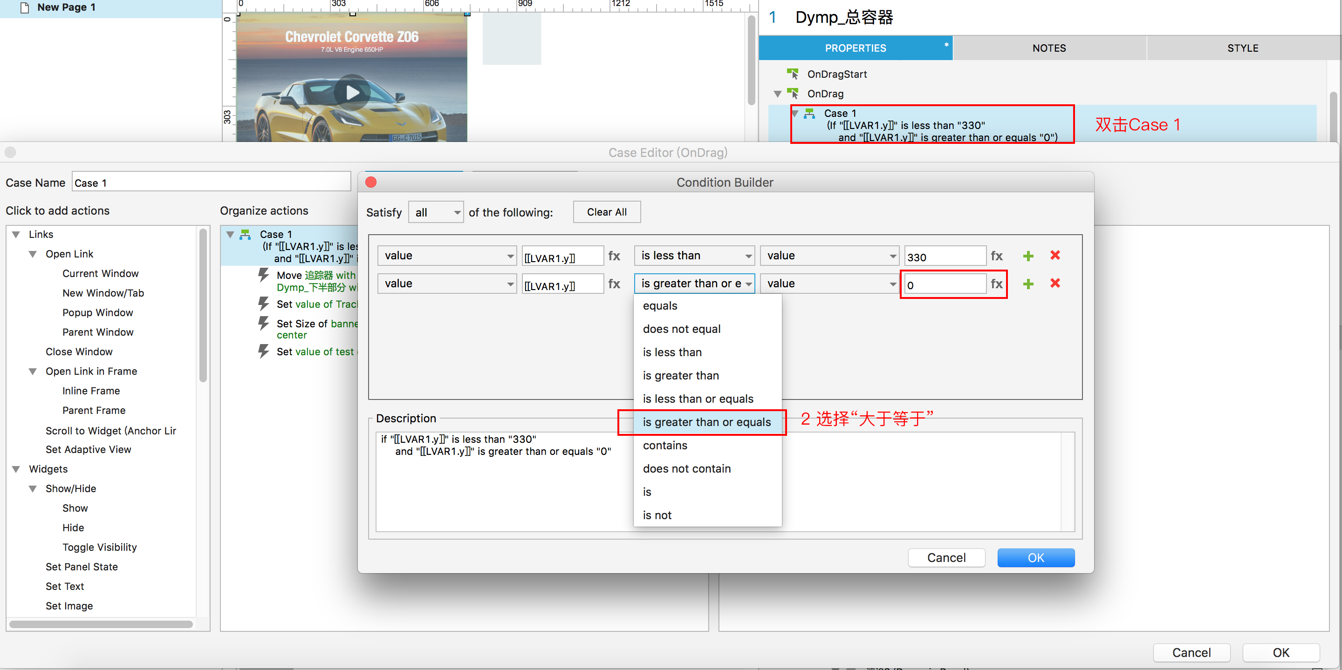Click the horizontal scrollbar under the actions list
1342x670 pixels.
click(101, 623)
